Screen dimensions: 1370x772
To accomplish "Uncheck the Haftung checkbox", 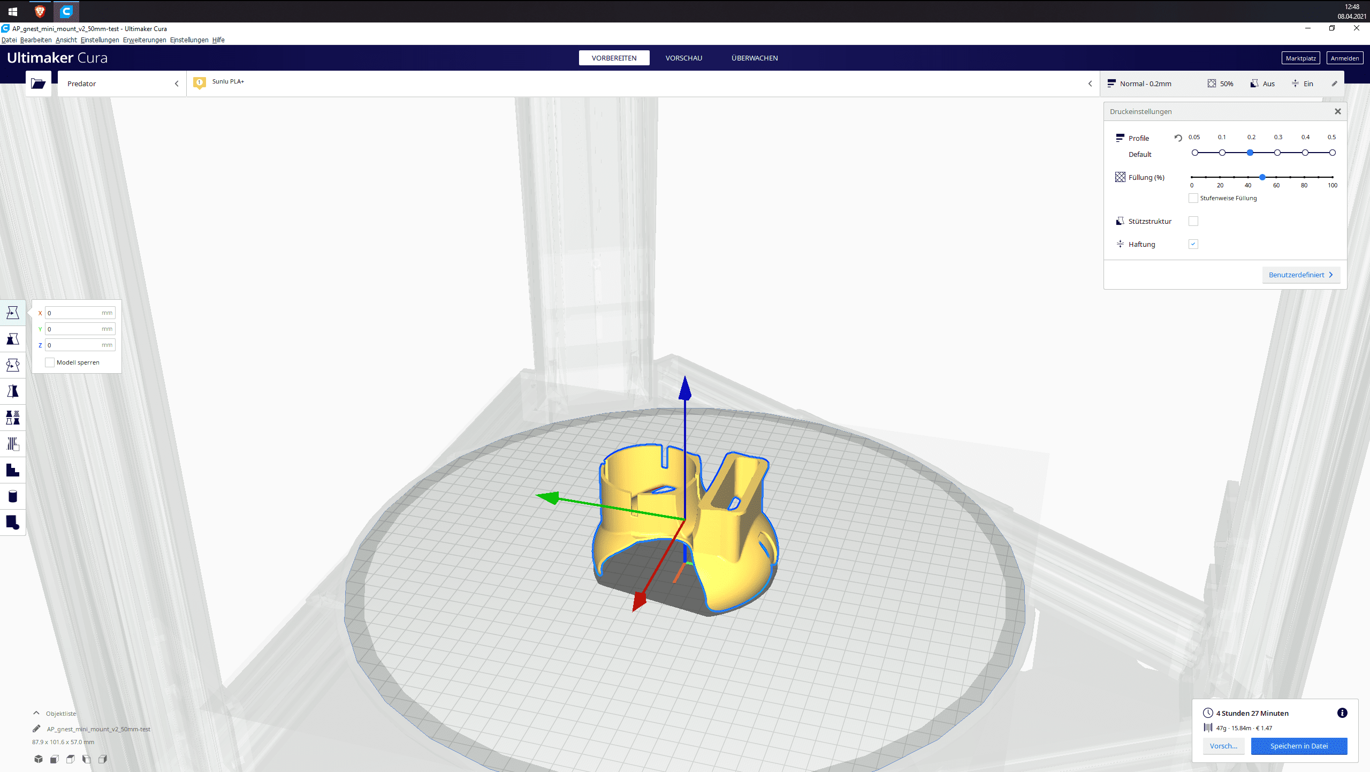I will (1193, 244).
